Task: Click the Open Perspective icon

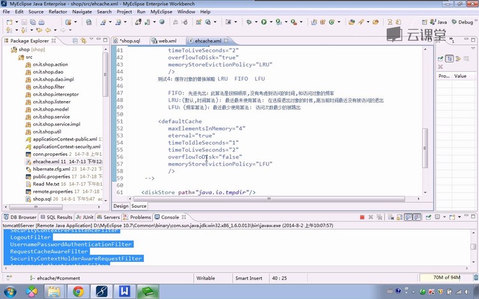Action: click(424, 22)
